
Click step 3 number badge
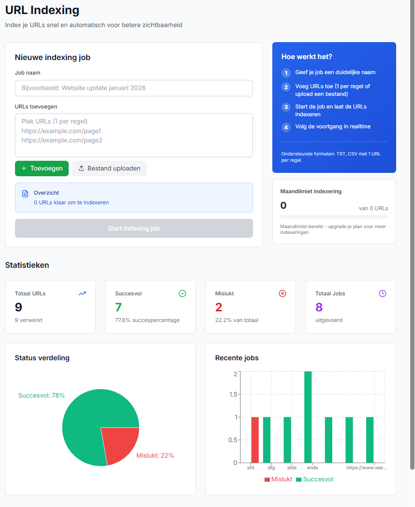(286, 107)
